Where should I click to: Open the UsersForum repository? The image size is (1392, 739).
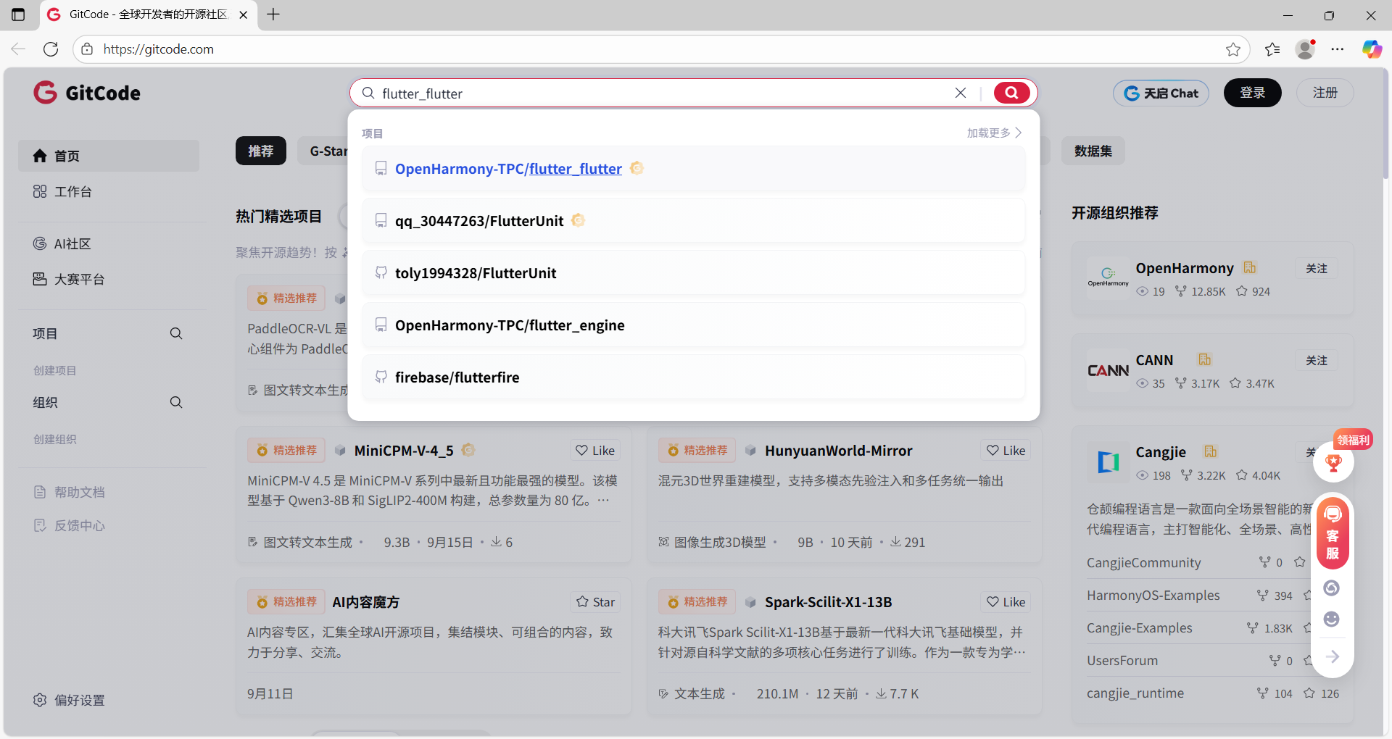(1122, 660)
